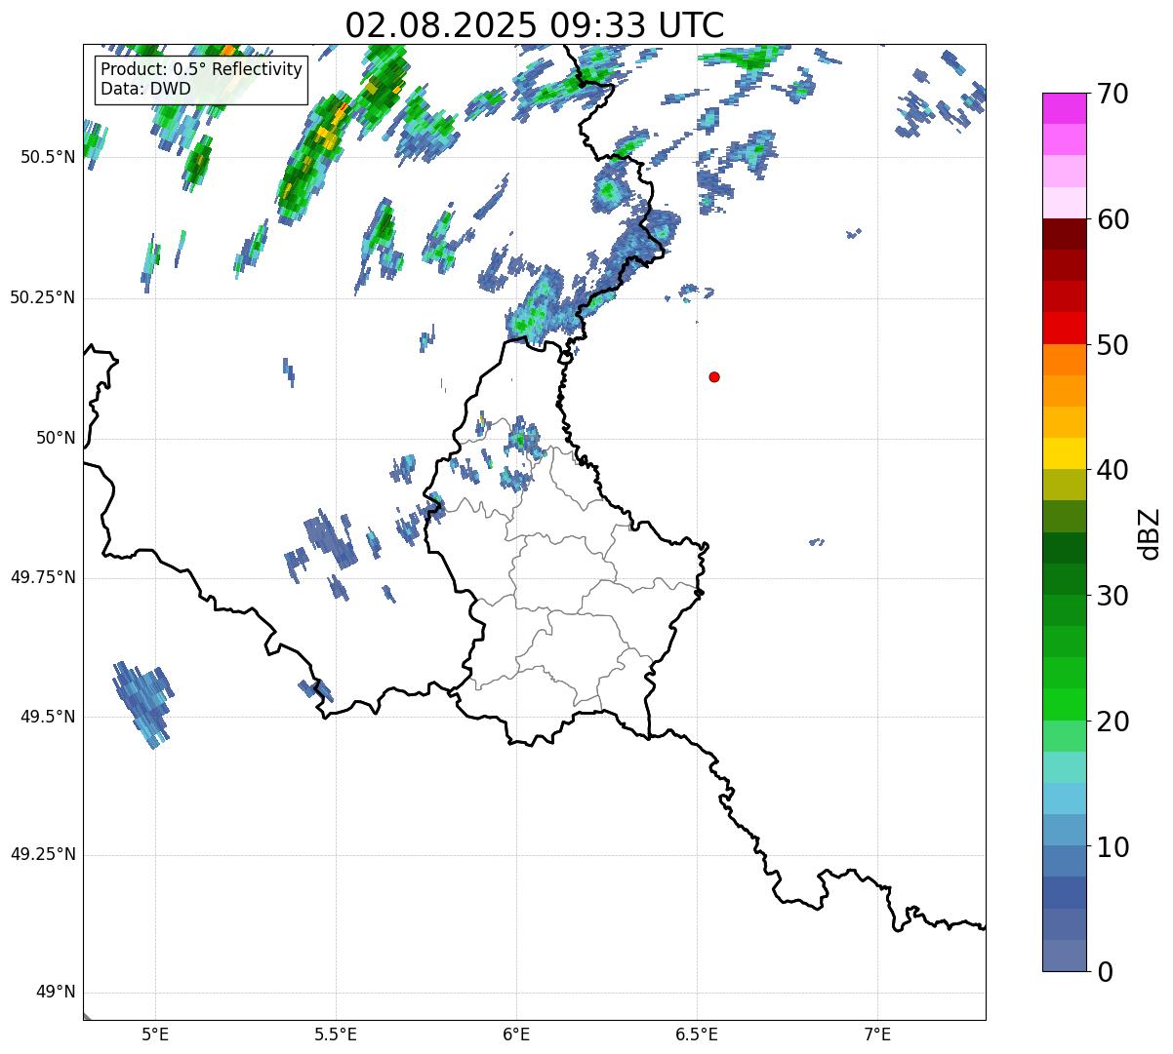
Task: Click the olive-green colorbar segment below 40
Action: pos(1064,486)
